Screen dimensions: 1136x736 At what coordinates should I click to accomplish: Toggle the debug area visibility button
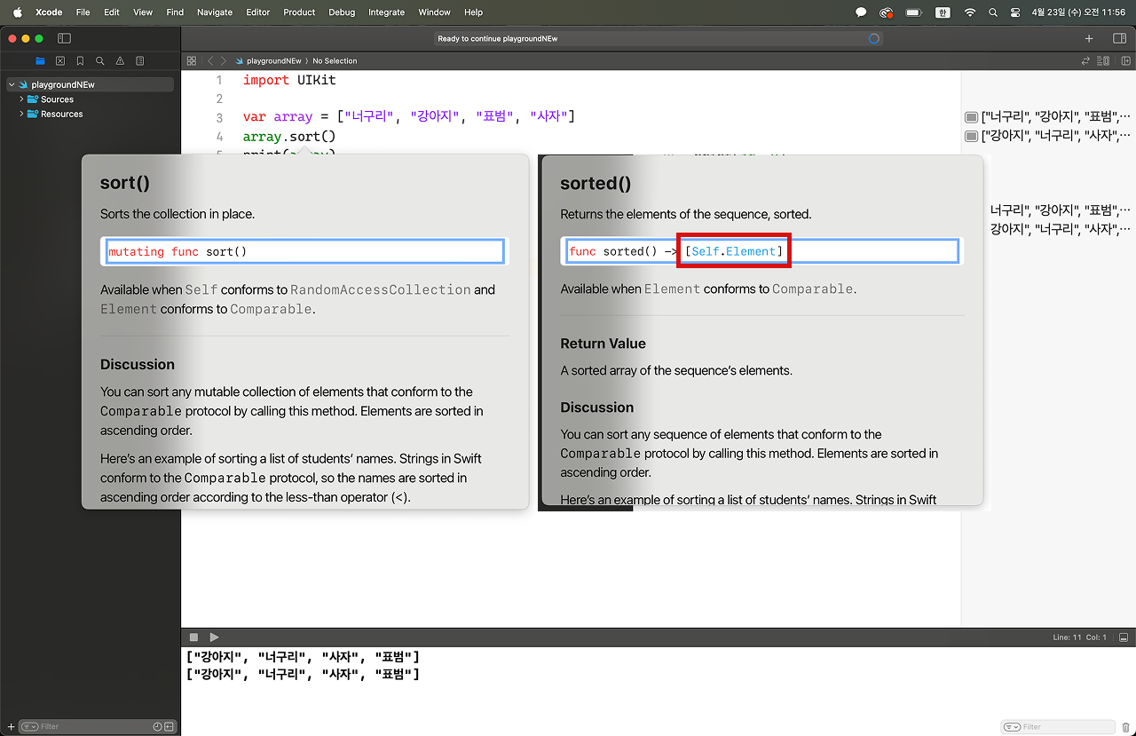click(1124, 637)
